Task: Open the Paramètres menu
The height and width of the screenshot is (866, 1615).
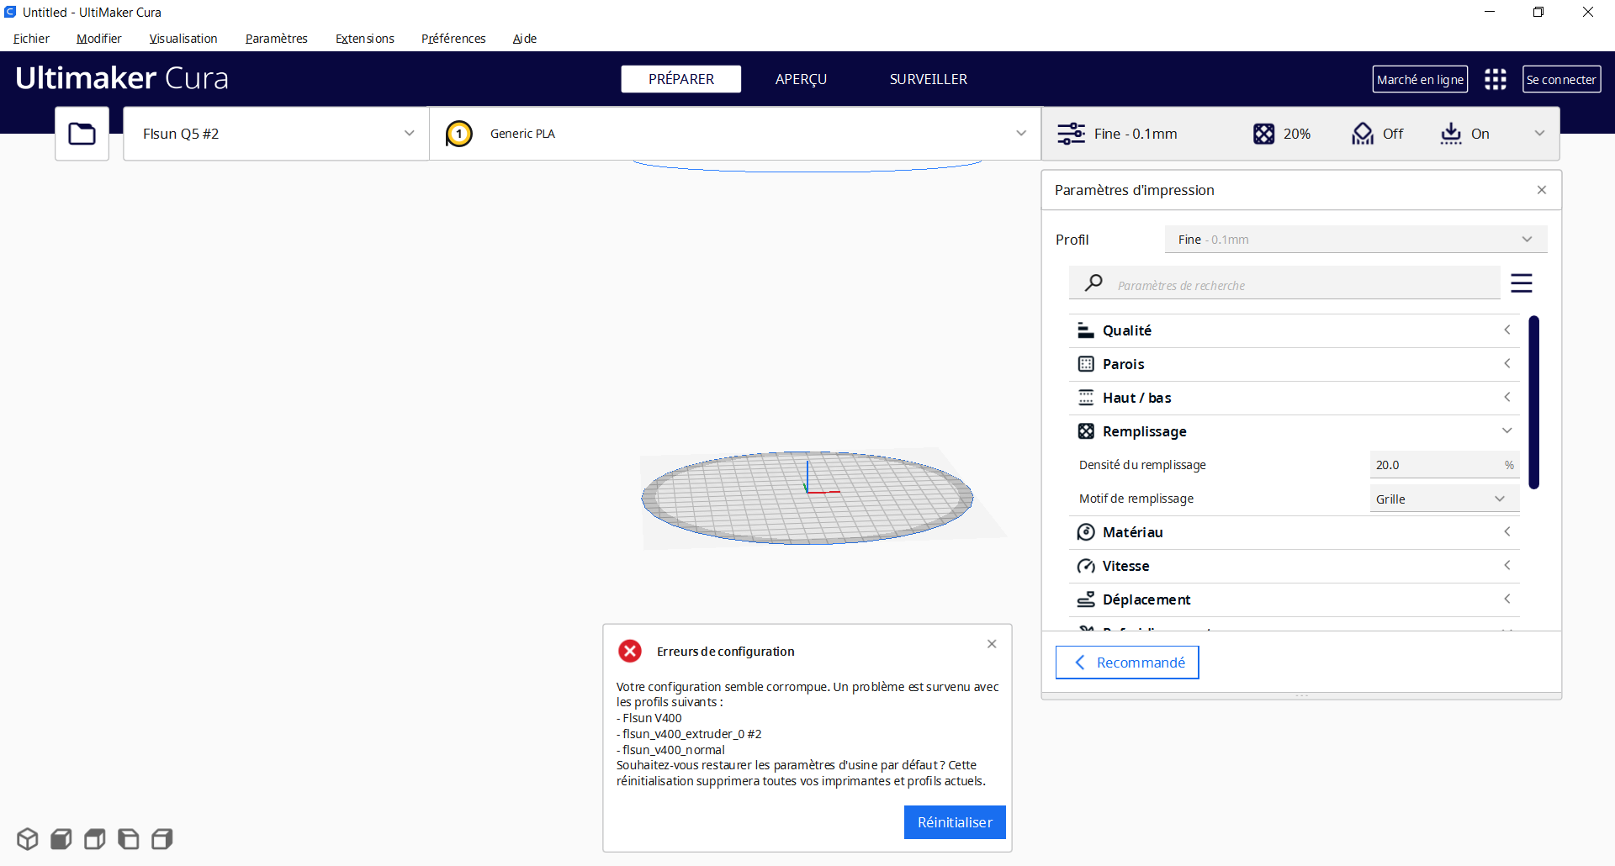Action: coord(276,39)
